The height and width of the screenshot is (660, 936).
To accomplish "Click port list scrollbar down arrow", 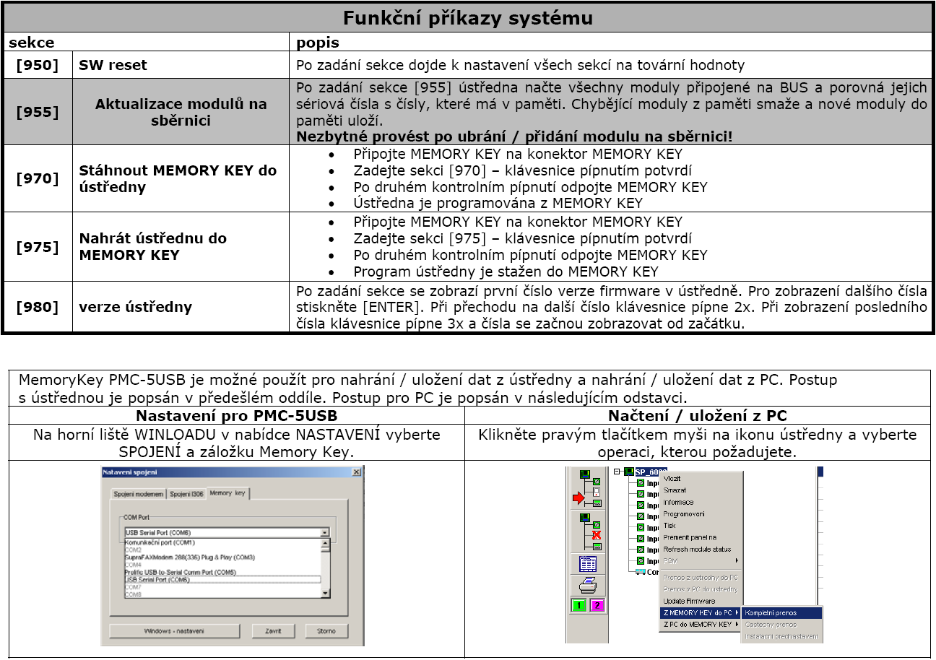I will (325, 593).
